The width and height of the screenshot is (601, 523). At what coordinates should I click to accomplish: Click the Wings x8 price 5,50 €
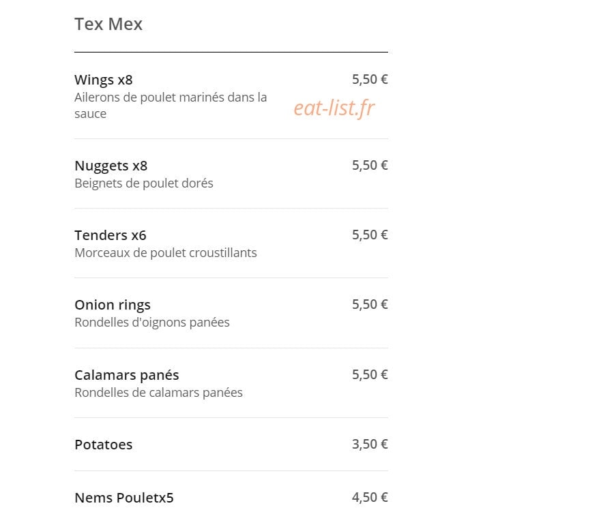tap(370, 79)
